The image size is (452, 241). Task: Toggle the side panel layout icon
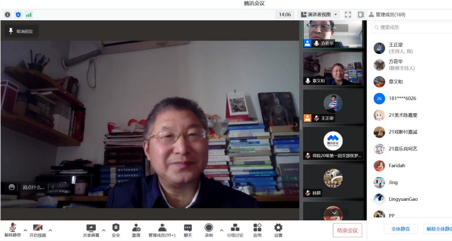361,15
